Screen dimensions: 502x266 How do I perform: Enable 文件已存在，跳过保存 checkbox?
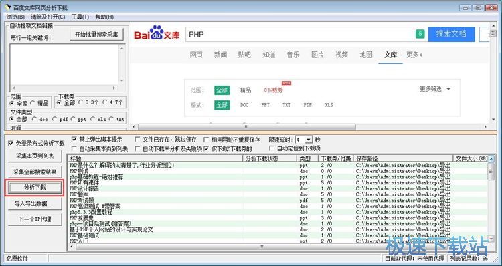click(x=137, y=140)
